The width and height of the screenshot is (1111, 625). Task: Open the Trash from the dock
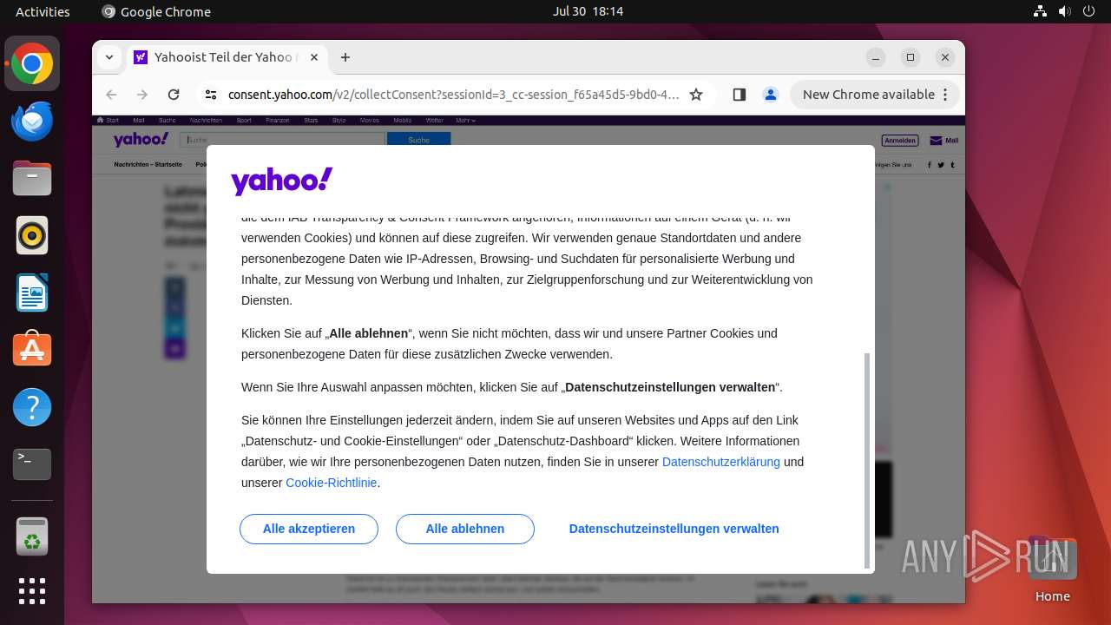[x=32, y=536]
